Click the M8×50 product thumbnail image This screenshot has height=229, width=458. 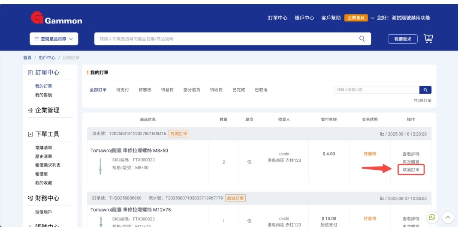click(x=100, y=166)
